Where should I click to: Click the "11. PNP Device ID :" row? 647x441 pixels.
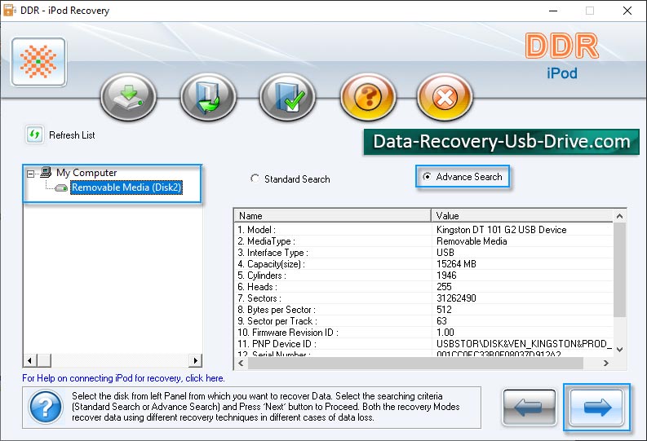point(423,344)
